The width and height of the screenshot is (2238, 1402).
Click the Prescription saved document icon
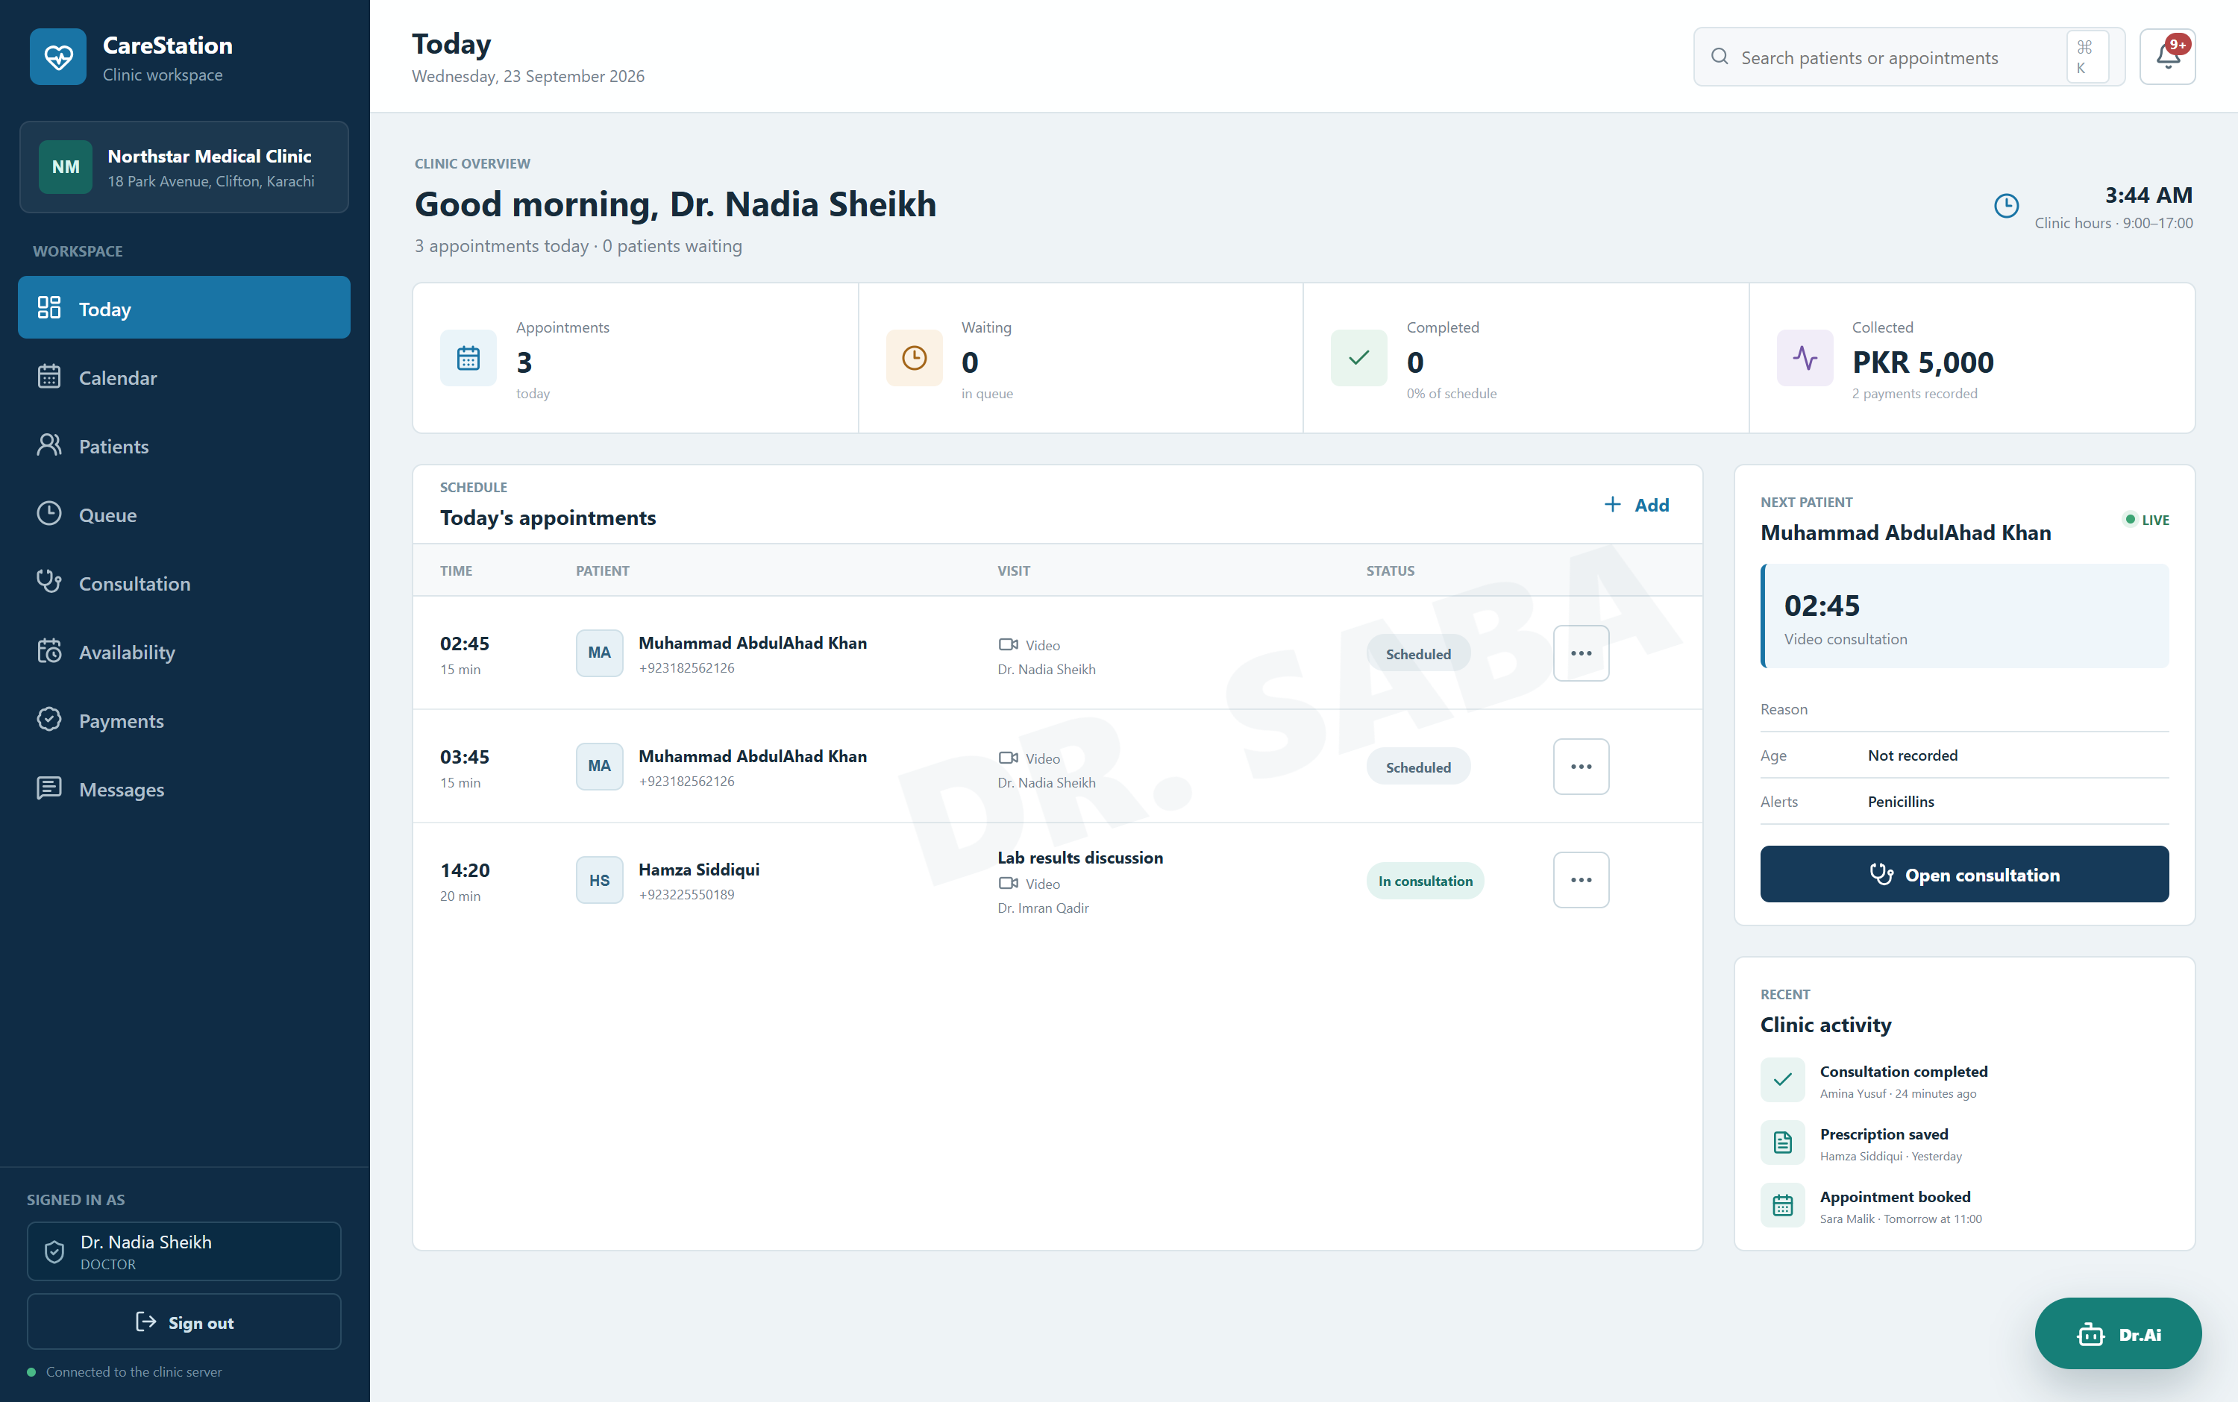point(1783,1142)
